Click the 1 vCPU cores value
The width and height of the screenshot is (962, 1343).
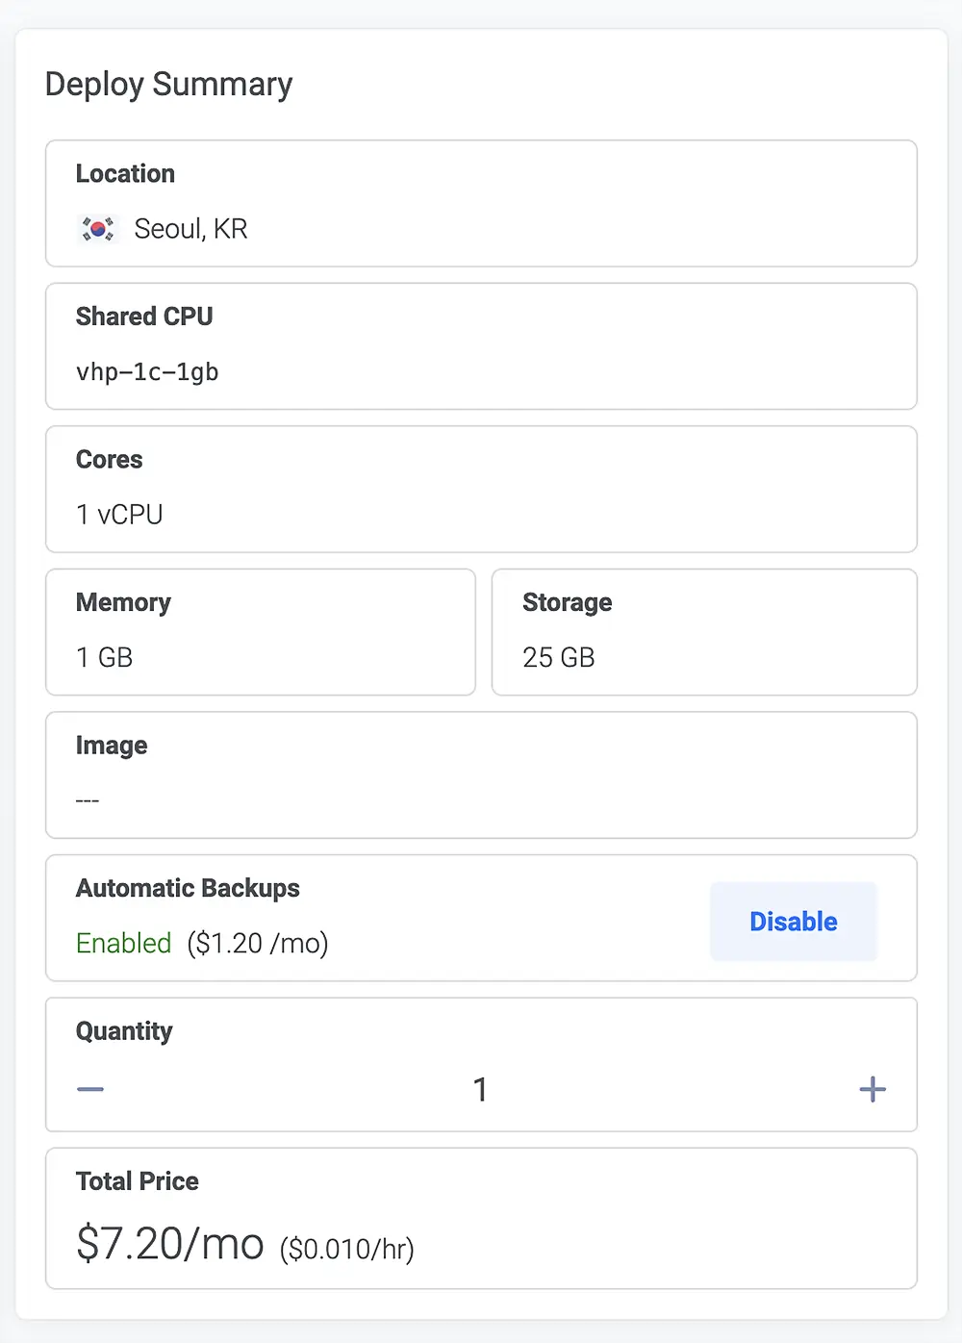click(119, 515)
